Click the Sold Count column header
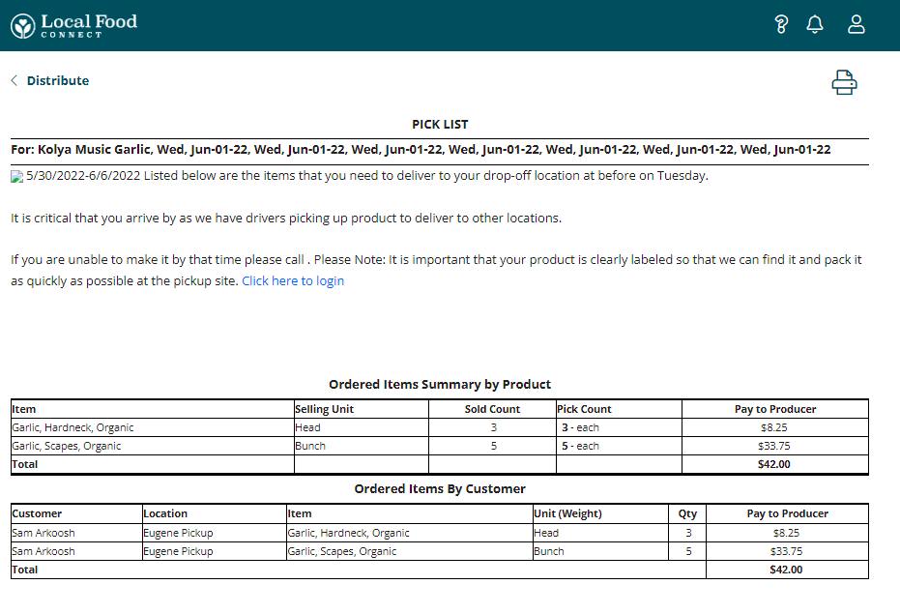Screen dimensions: 900x614 coord(492,409)
